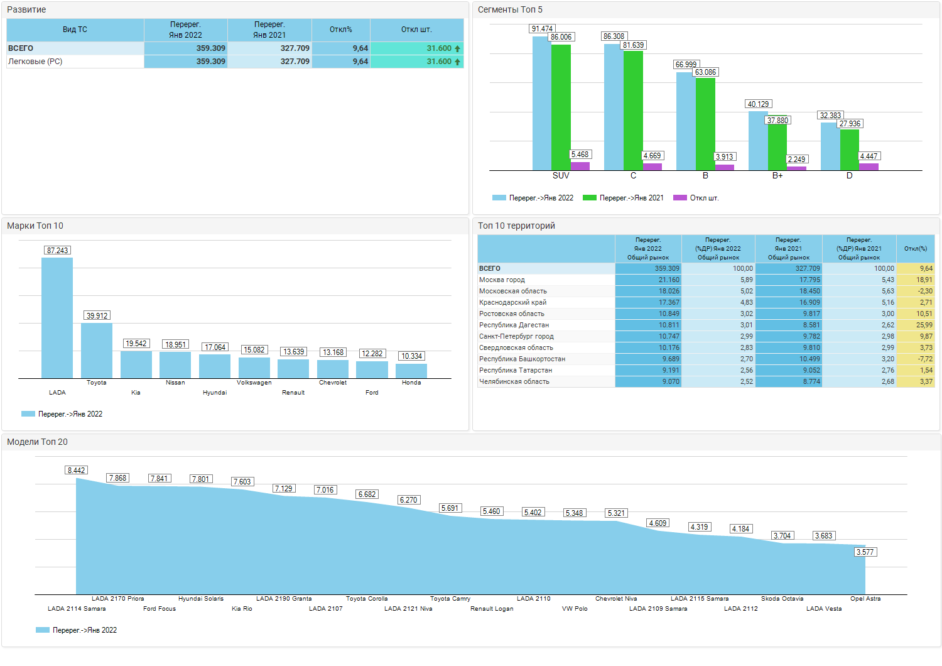Click the 359.309 cell in Легковые (PC) row
Screen dimensions: 942x666
point(186,62)
